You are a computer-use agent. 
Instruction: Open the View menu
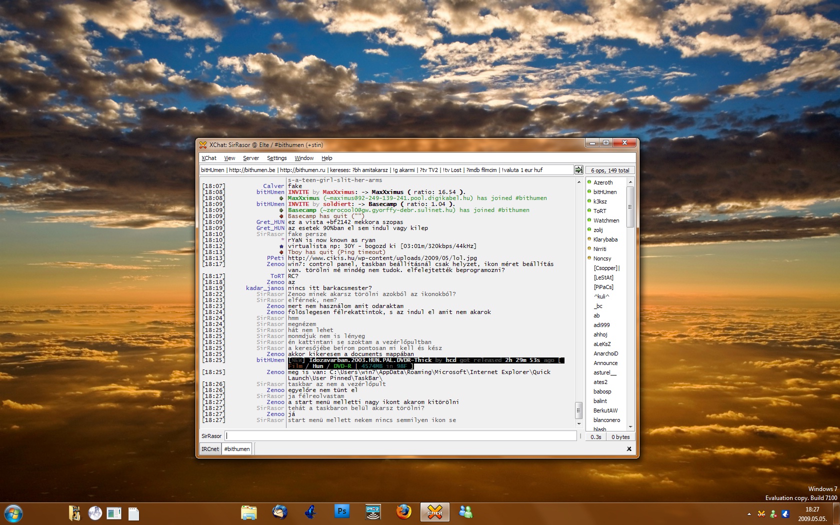pos(229,158)
